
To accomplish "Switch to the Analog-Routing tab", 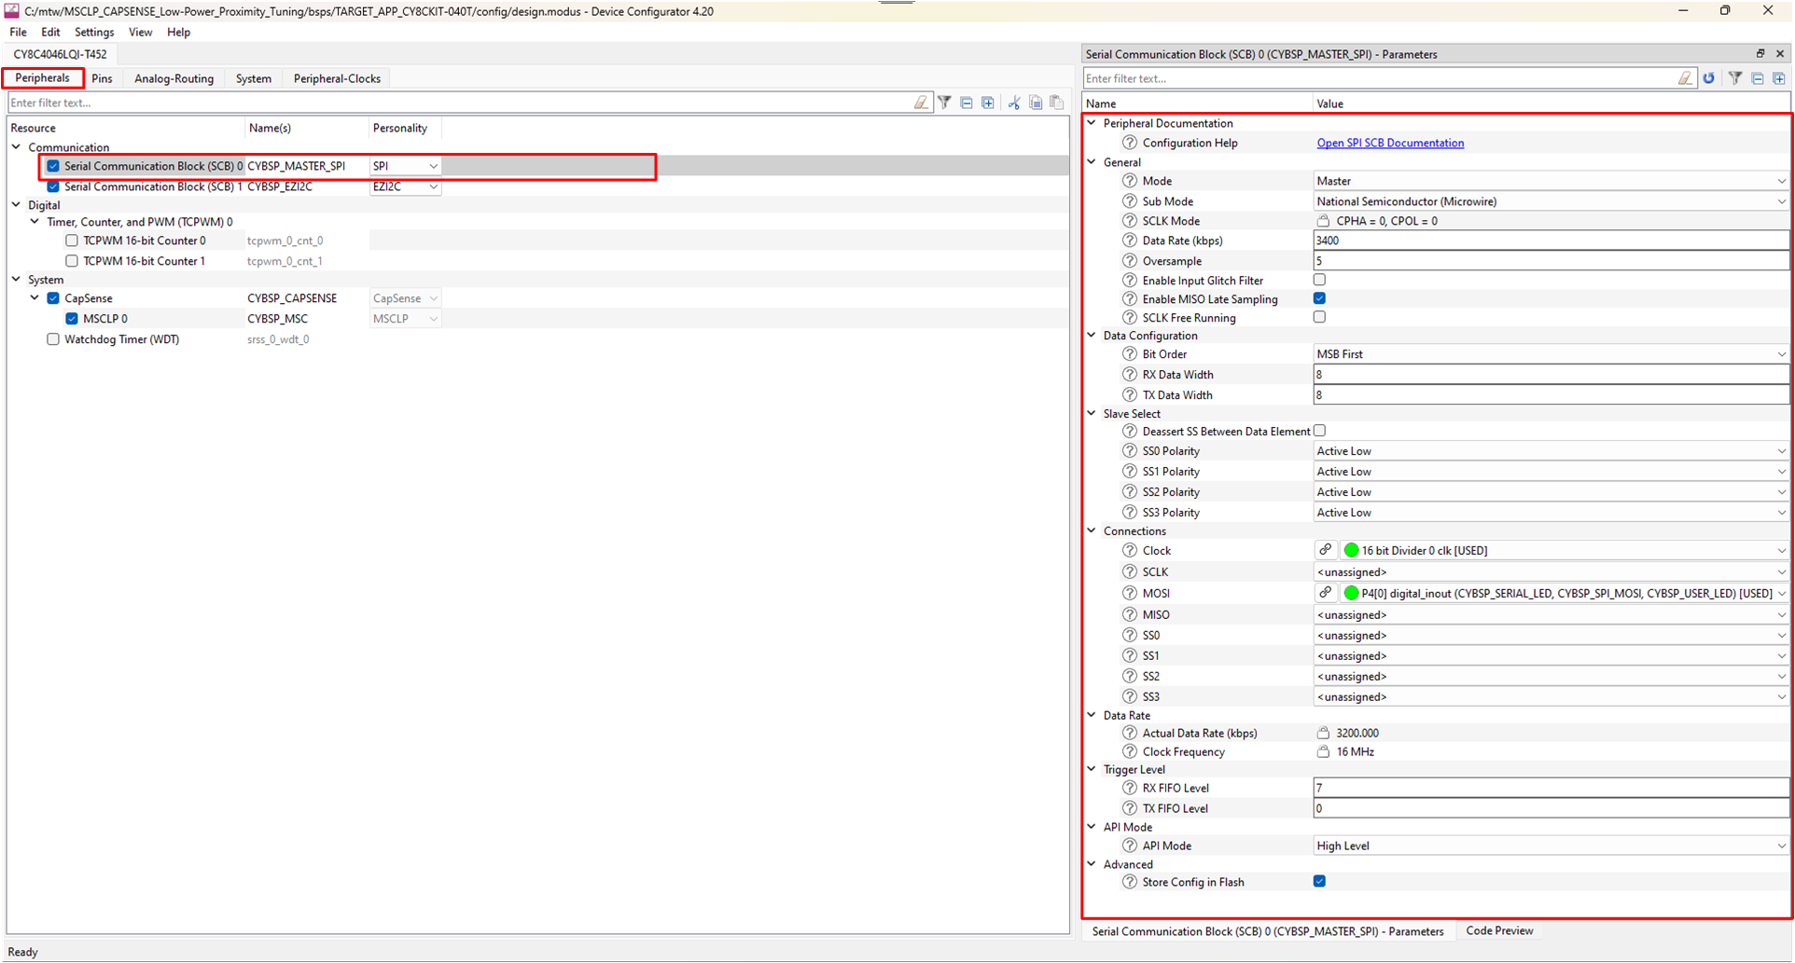I will [174, 78].
